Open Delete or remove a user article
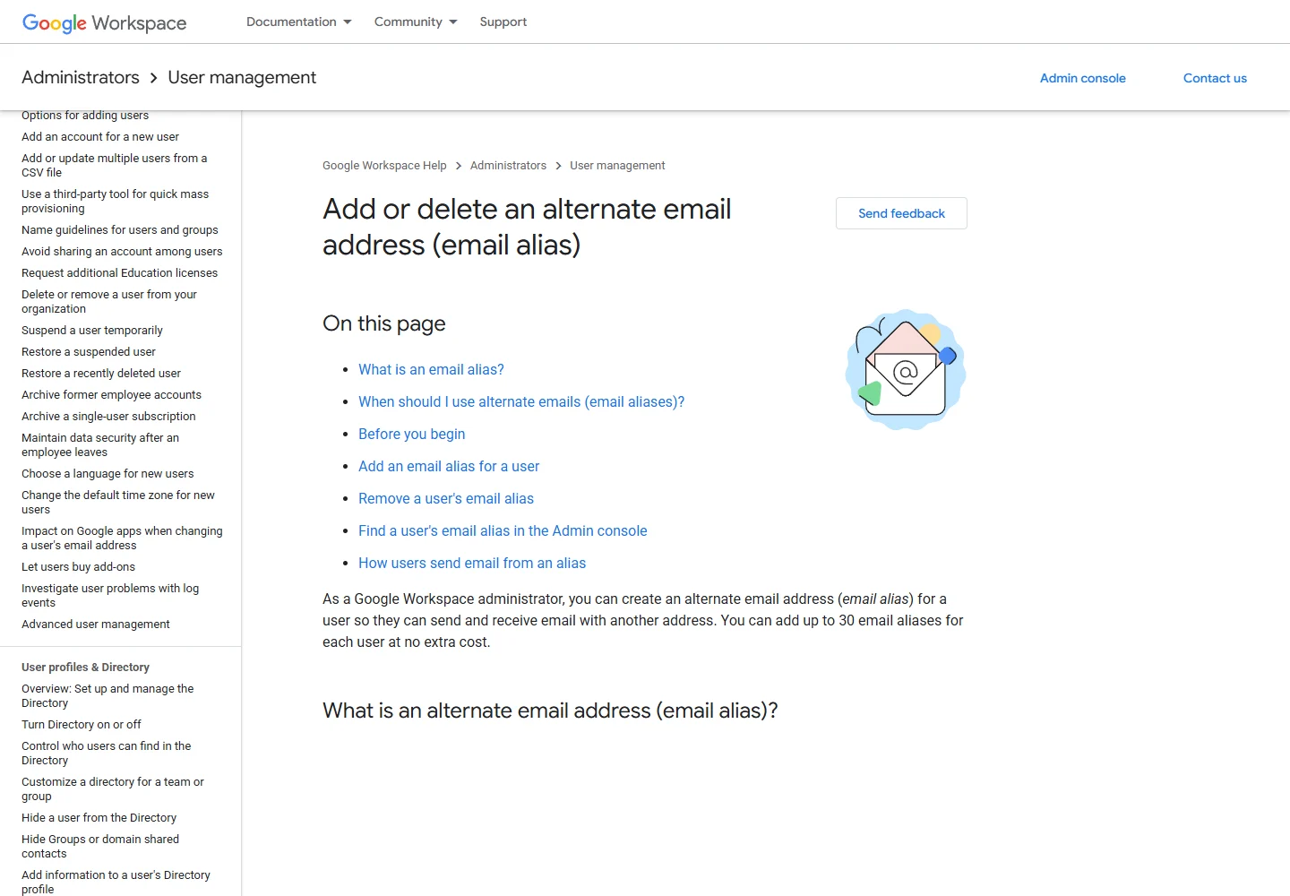Screen dimensions: 1290x896 tap(109, 302)
